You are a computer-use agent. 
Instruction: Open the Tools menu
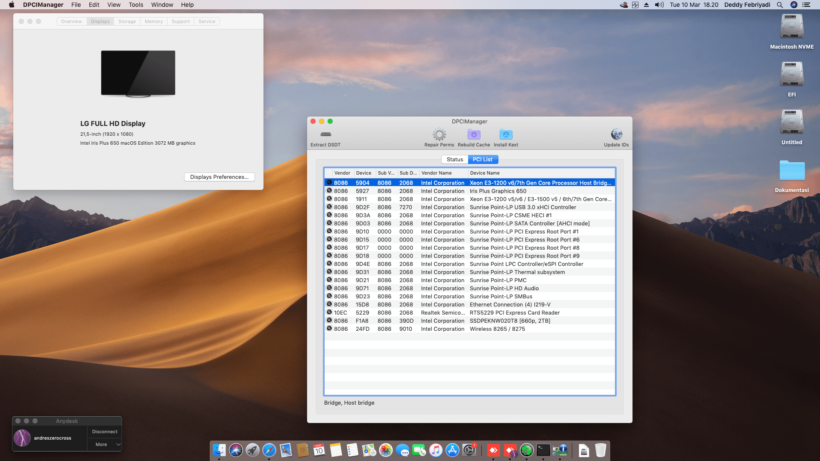click(136, 5)
